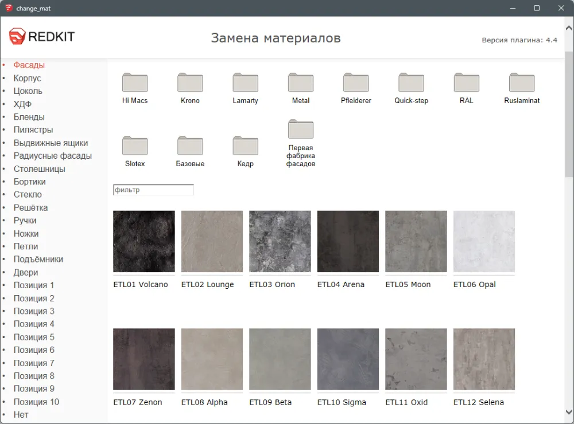Select ETL10 Sigma material thumbnail
Image resolution: width=574 pixels, height=424 pixels.
348,359
